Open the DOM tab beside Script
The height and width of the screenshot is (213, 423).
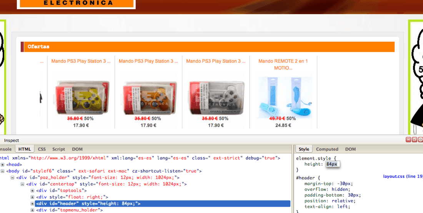pos(77,149)
